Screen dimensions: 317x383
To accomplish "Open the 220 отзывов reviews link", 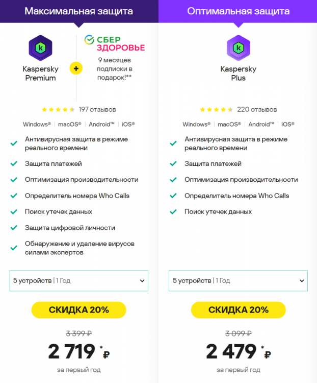I will 257,109.
